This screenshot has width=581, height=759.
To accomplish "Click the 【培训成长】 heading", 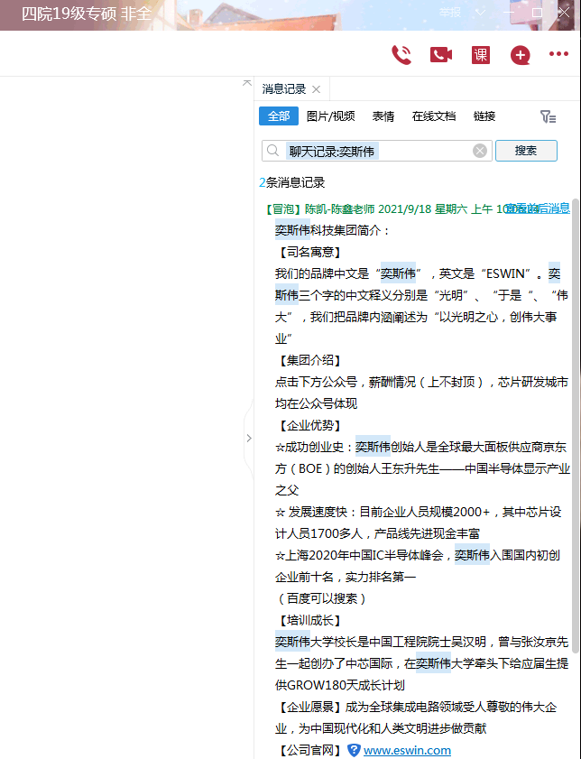I will [x=310, y=621].
